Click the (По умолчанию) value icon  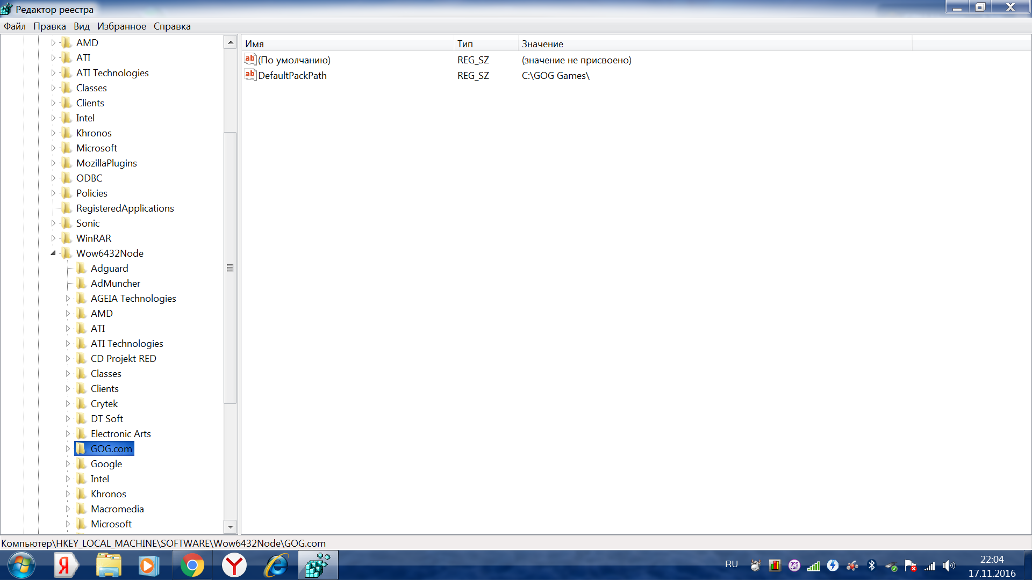click(x=250, y=60)
